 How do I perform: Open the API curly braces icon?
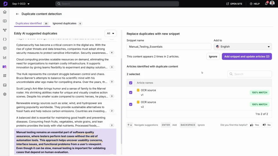click(x=5, y=39)
